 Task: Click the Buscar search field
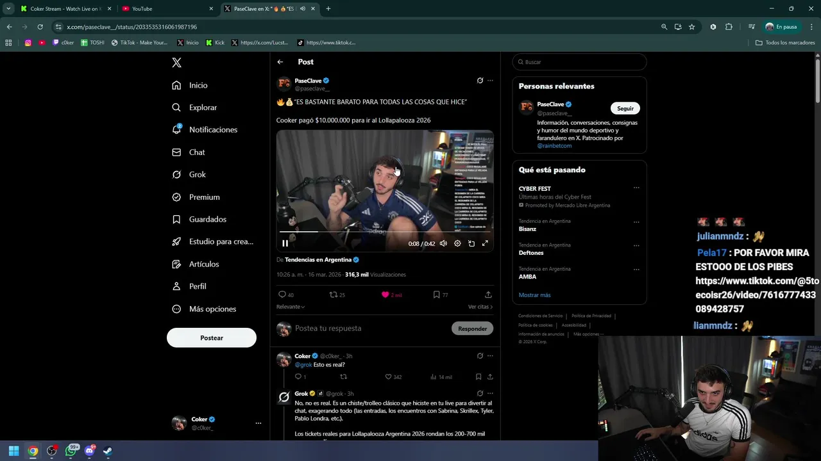click(x=579, y=62)
